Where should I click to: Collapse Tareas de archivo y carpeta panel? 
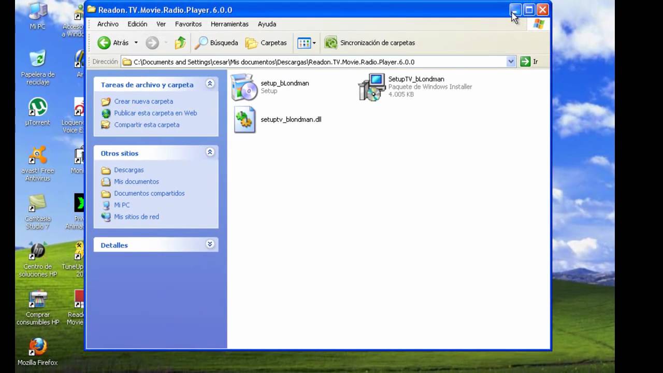210,84
